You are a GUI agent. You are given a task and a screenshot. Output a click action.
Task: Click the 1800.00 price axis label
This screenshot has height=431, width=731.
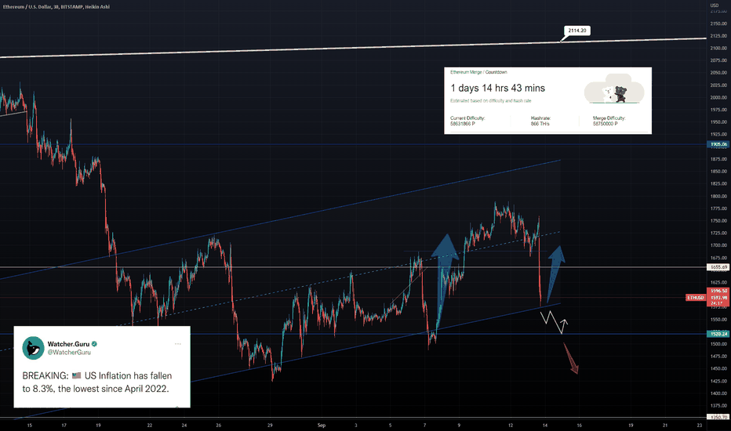[x=718, y=196]
